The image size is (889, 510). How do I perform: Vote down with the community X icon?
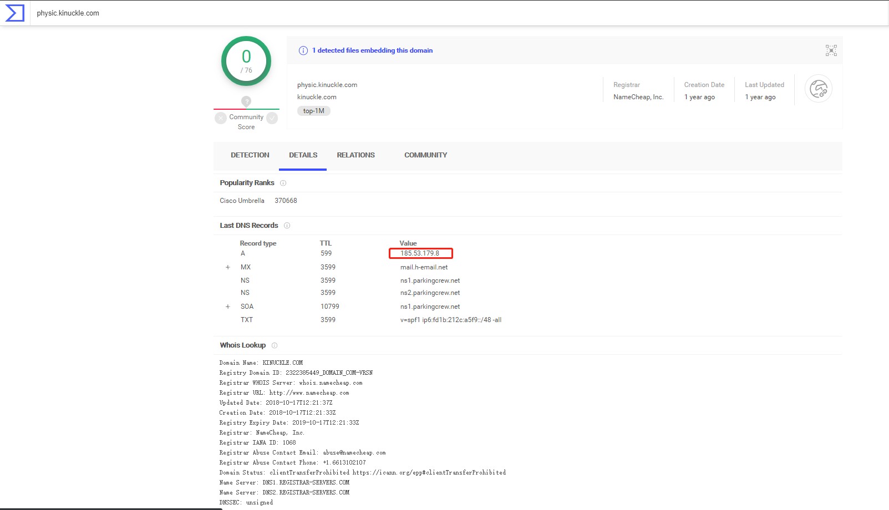pyautogui.click(x=221, y=118)
